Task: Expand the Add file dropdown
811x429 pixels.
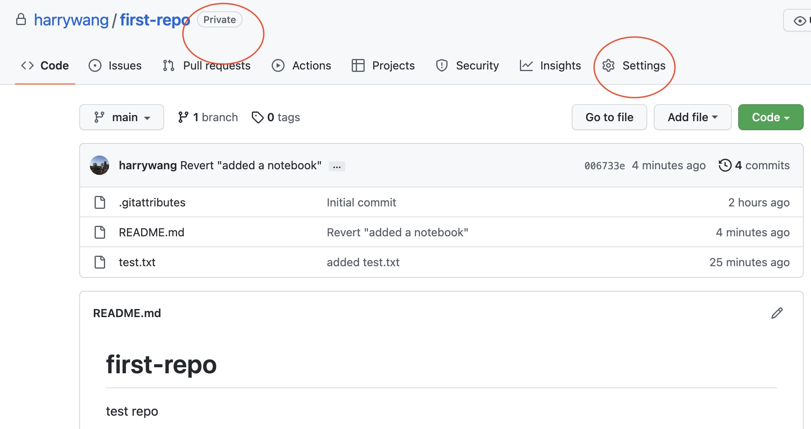Action: [693, 117]
